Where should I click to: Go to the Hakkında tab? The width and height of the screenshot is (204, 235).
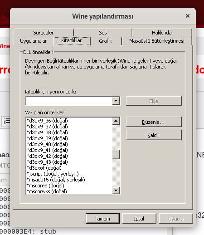162,33
